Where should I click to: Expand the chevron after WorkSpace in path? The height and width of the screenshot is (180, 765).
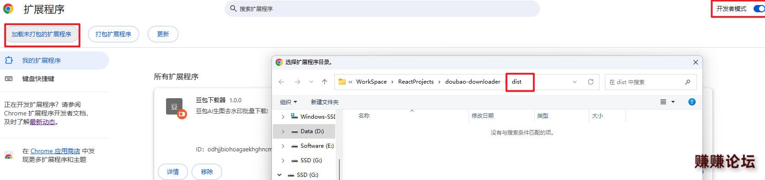pos(392,82)
